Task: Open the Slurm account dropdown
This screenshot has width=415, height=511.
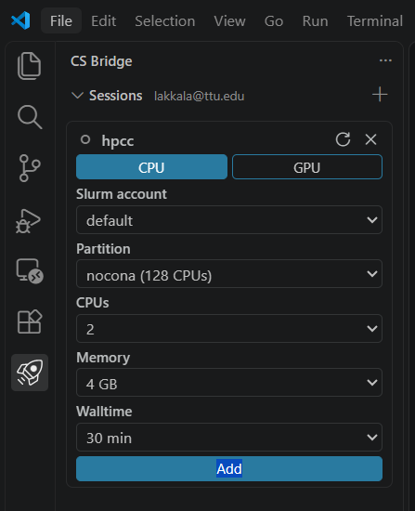Action: click(229, 219)
